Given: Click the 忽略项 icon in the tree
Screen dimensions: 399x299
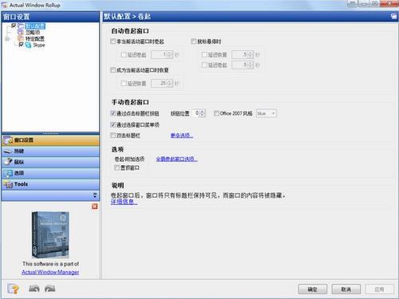Looking at the screenshot, I should coord(21,33).
